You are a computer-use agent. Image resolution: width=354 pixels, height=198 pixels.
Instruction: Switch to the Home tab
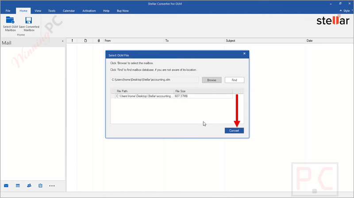[23, 11]
